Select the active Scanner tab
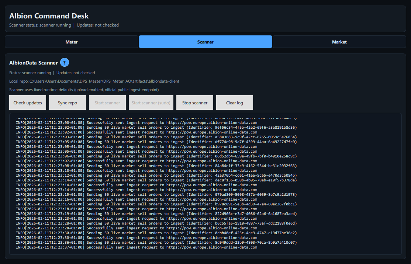This screenshot has width=411, height=264. (205, 42)
